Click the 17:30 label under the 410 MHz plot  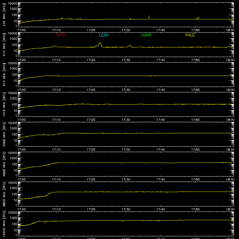[126, 60]
